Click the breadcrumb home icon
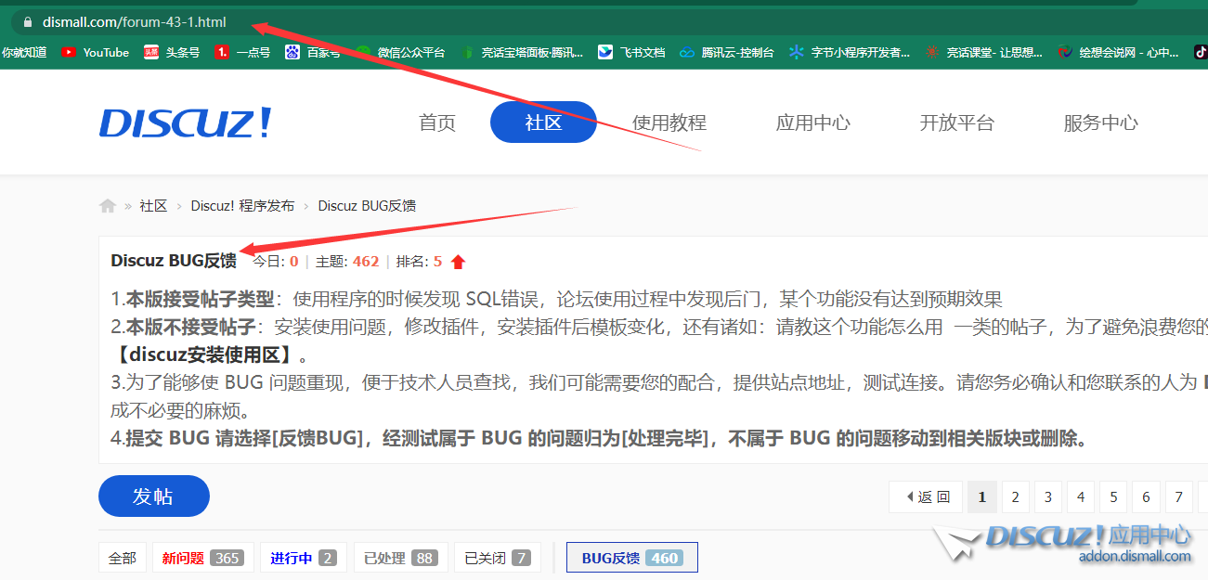The height and width of the screenshot is (580, 1208). (108, 206)
